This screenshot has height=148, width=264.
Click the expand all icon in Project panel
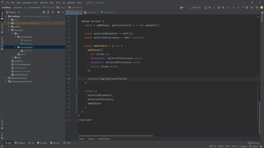[48, 12]
